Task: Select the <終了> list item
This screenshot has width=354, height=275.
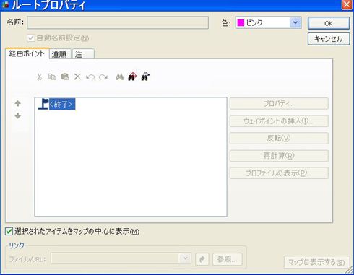Action: (62, 104)
